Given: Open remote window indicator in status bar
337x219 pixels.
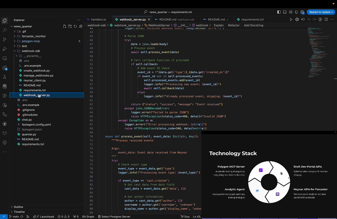Looking at the screenshot, I should (4, 217).
